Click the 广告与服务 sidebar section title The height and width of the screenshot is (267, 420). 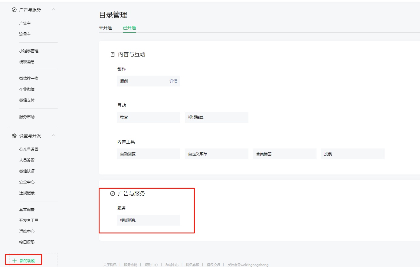(x=30, y=10)
